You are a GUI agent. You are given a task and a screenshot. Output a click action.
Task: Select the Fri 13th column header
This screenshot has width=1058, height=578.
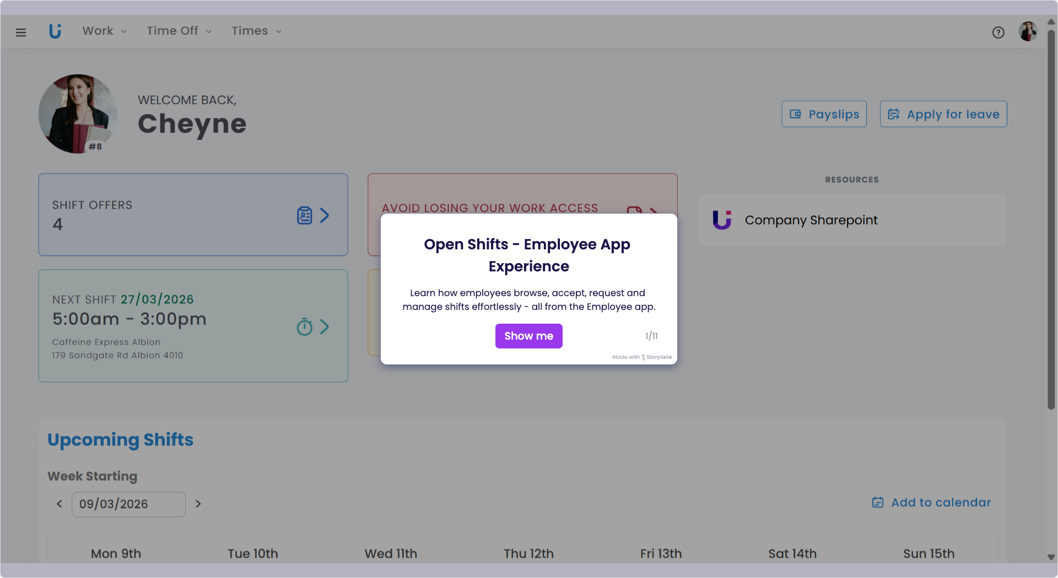pyautogui.click(x=661, y=553)
